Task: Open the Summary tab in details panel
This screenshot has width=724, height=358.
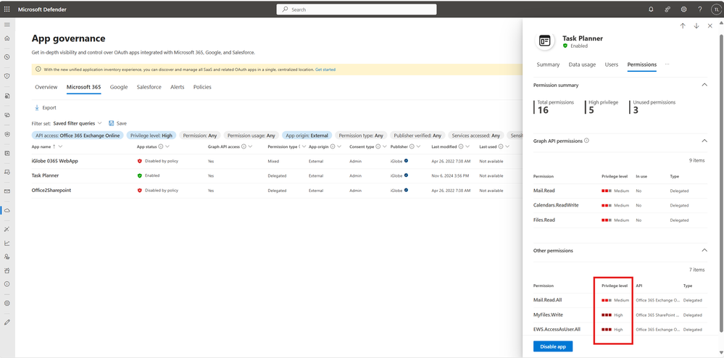Action: [548, 64]
